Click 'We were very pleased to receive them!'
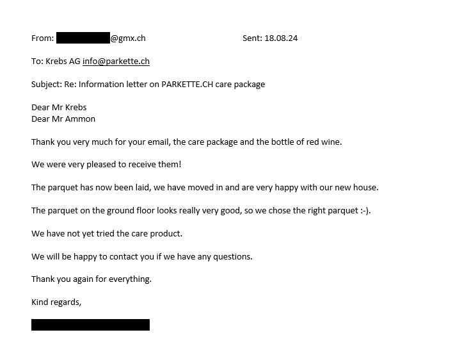Image resolution: width=469 pixels, height=362 pixels. tap(106, 165)
